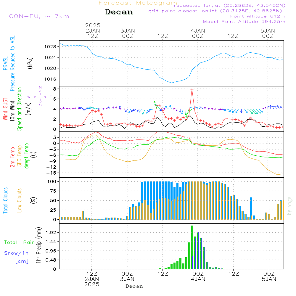
Task: Click the "12Z 2JAN 2025" label below the precipitation chart
Action: pos(92,279)
